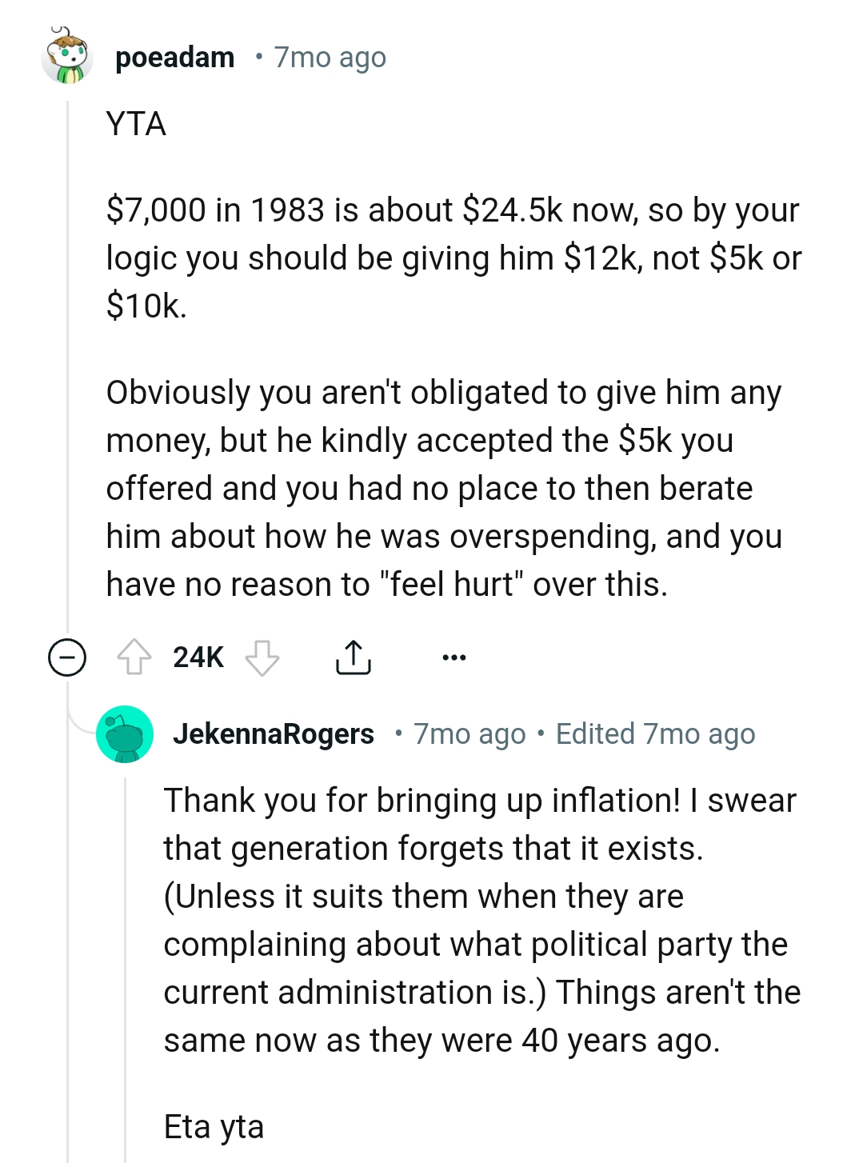Open the overflow menu on poeadam's comment

point(453,657)
